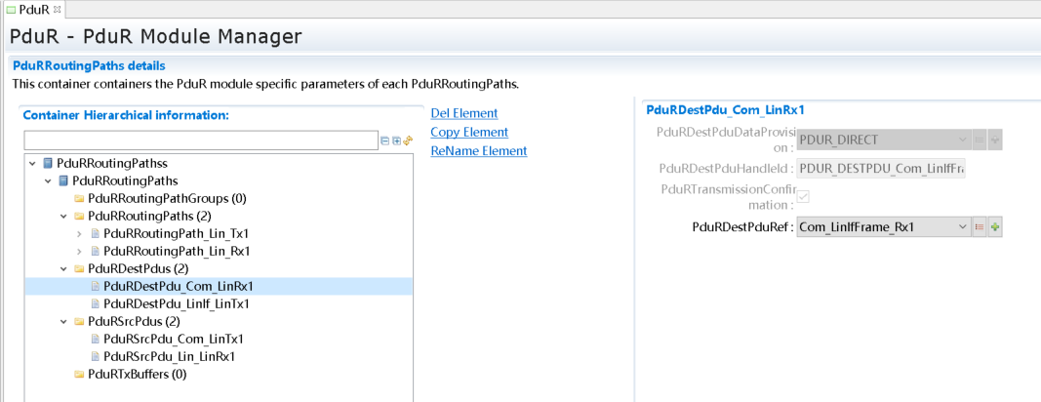Expand the PduRRoutingPath_Lin_Tx1 node
The image size is (1041, 402).
(80, 234)
